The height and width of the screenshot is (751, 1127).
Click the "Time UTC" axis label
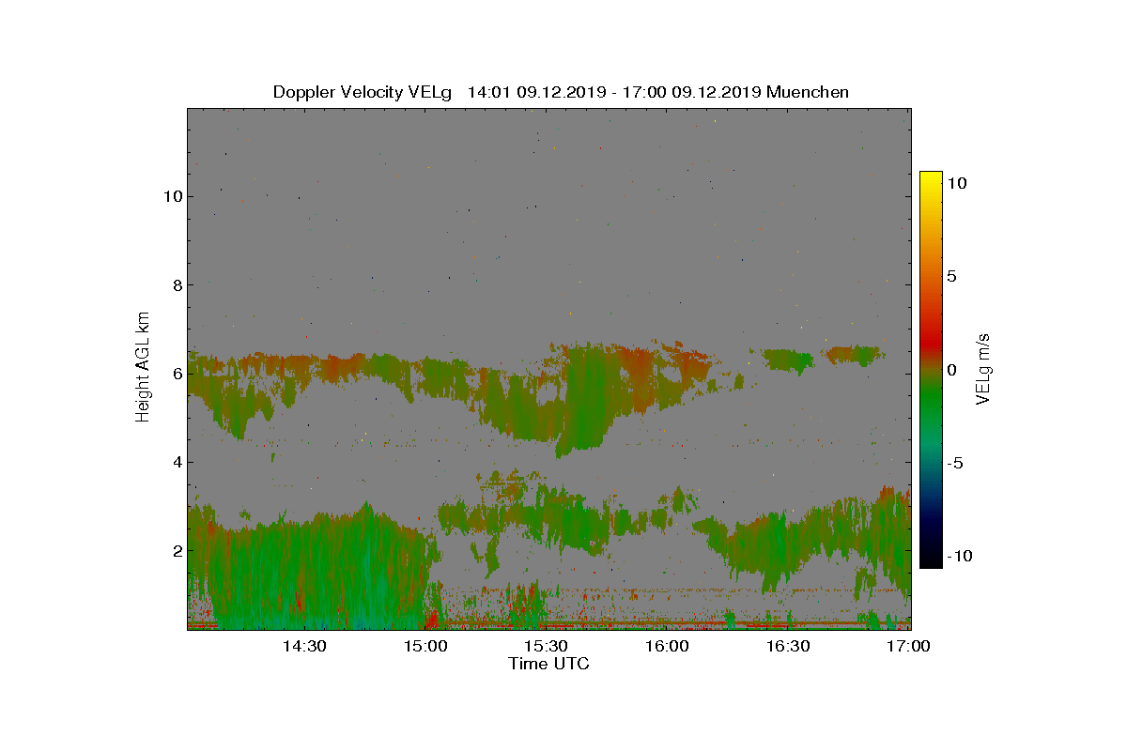(549, 664)
